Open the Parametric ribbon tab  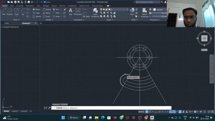point(30,6)
